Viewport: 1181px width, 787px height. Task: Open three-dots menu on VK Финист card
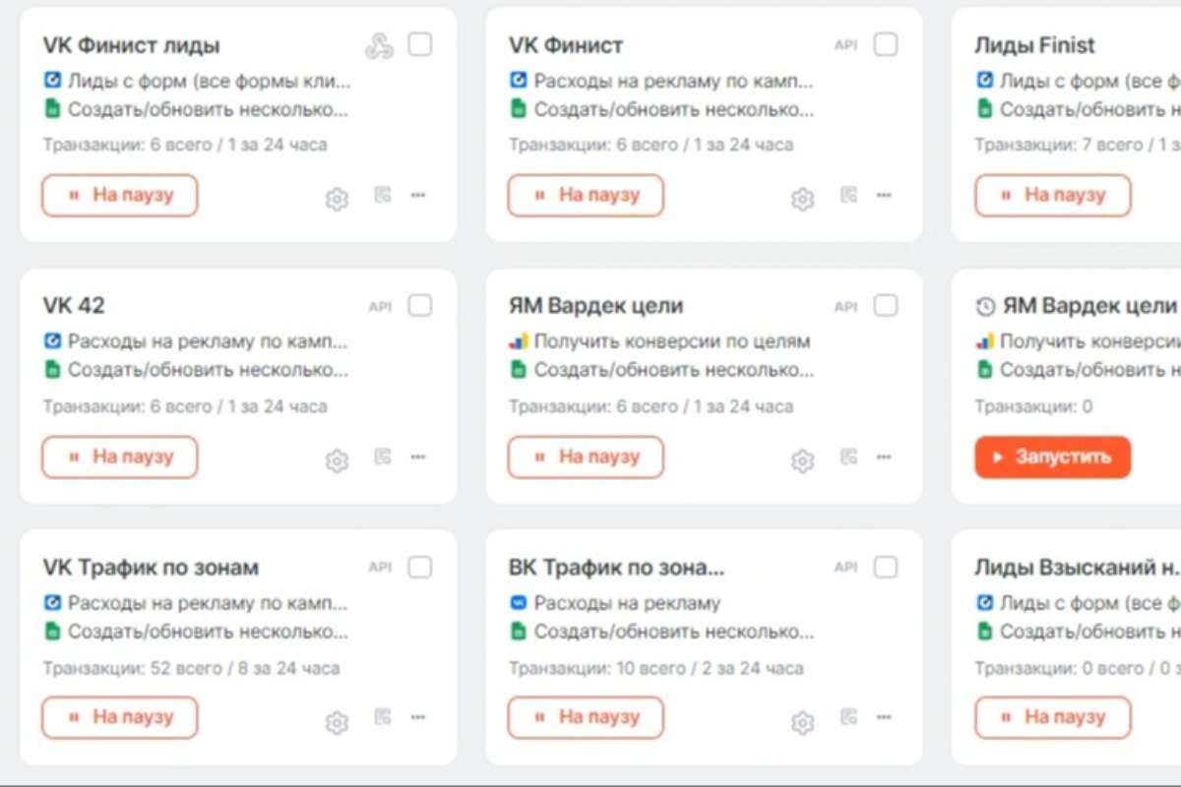(884, 195)
